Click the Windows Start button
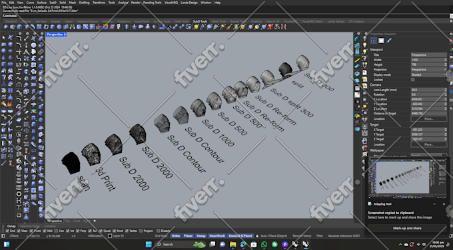 (x=149, y=245)
